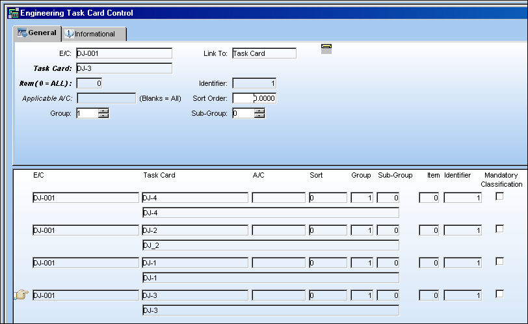The width and height of the screenshot is (528, 324).
Task: Decrease the Group value with down arrow
Action: pyautogui.click(x=104, y=116)
